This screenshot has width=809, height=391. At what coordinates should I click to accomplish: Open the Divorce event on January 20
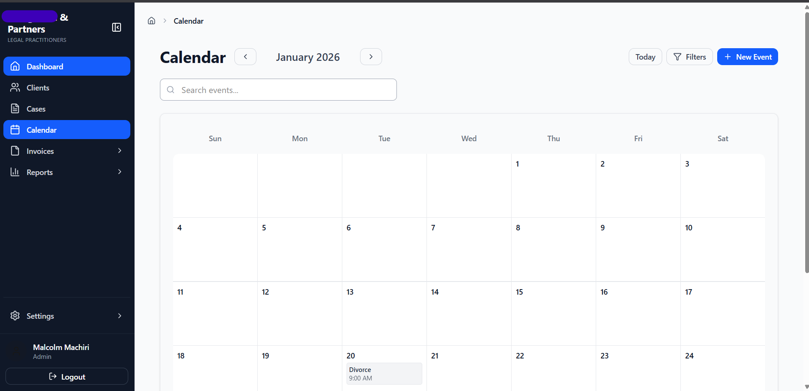(x=383, y=374)
